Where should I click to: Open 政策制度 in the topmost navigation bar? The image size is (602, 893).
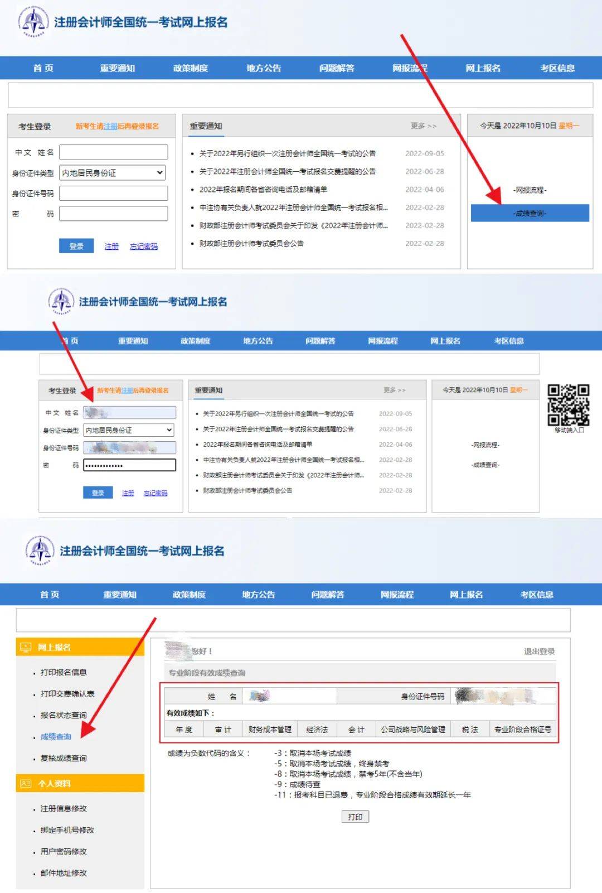point(191,68)
